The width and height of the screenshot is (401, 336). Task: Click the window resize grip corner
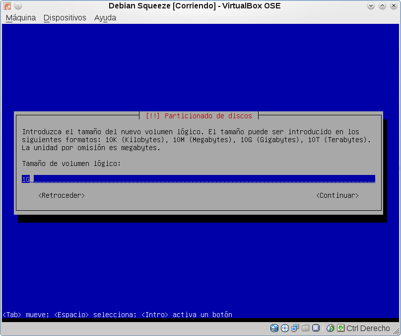point(396,331)
